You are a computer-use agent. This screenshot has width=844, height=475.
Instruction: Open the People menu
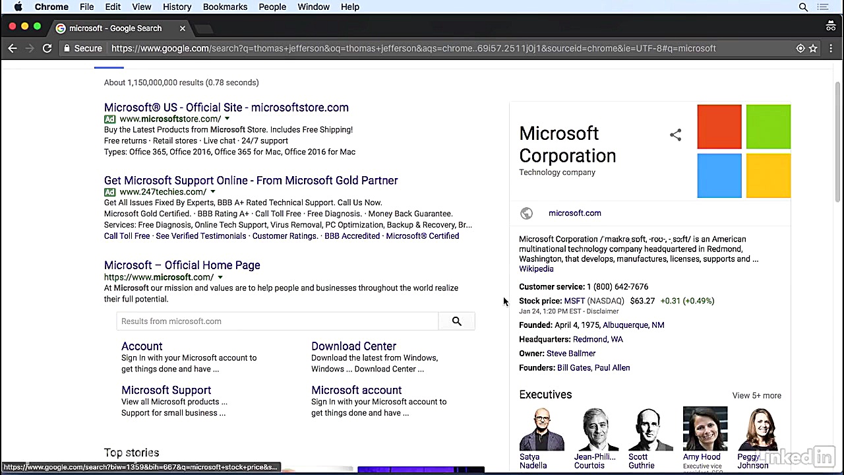[x=272, y=7]
